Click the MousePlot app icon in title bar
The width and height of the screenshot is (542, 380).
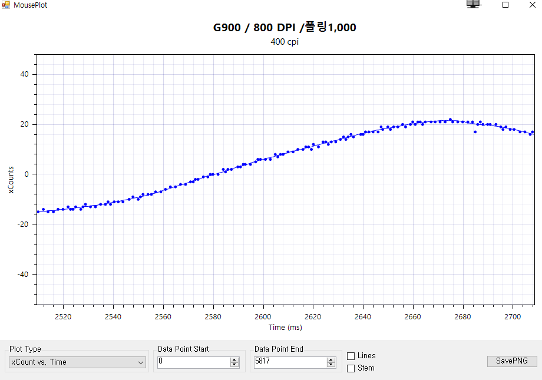click(x=6, y=5)
